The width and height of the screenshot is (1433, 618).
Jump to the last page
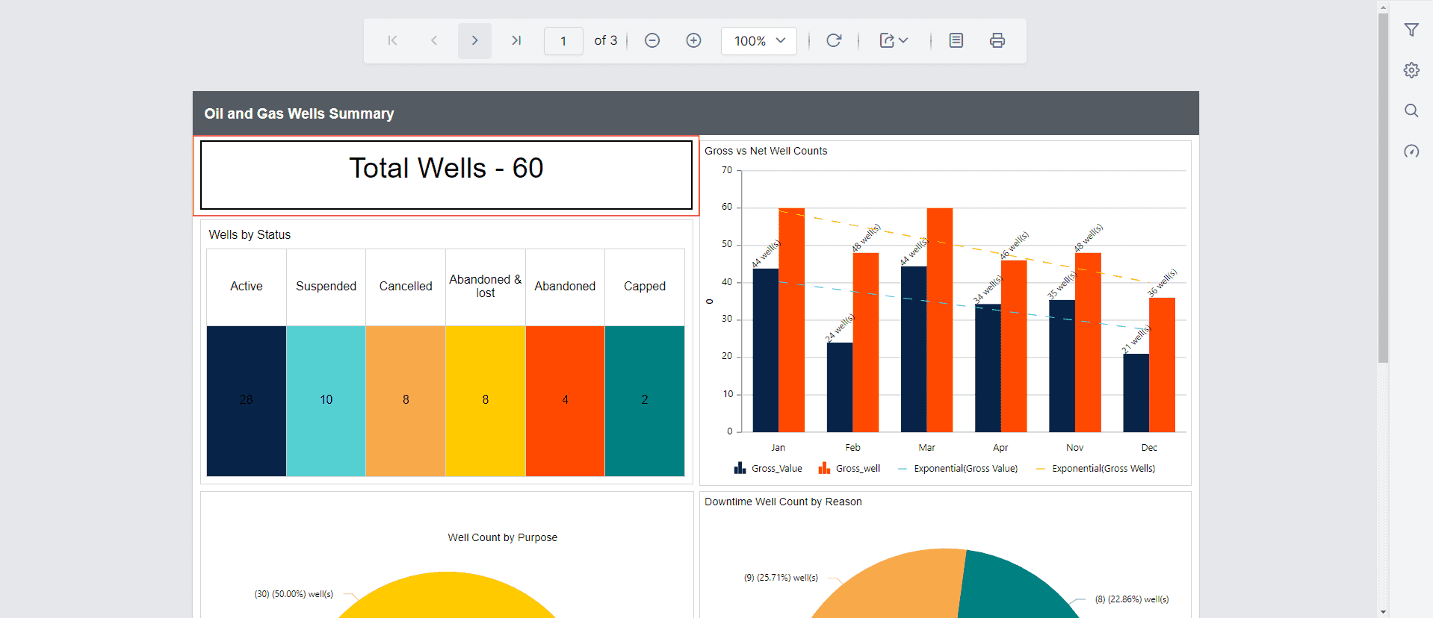click(516, 40)
